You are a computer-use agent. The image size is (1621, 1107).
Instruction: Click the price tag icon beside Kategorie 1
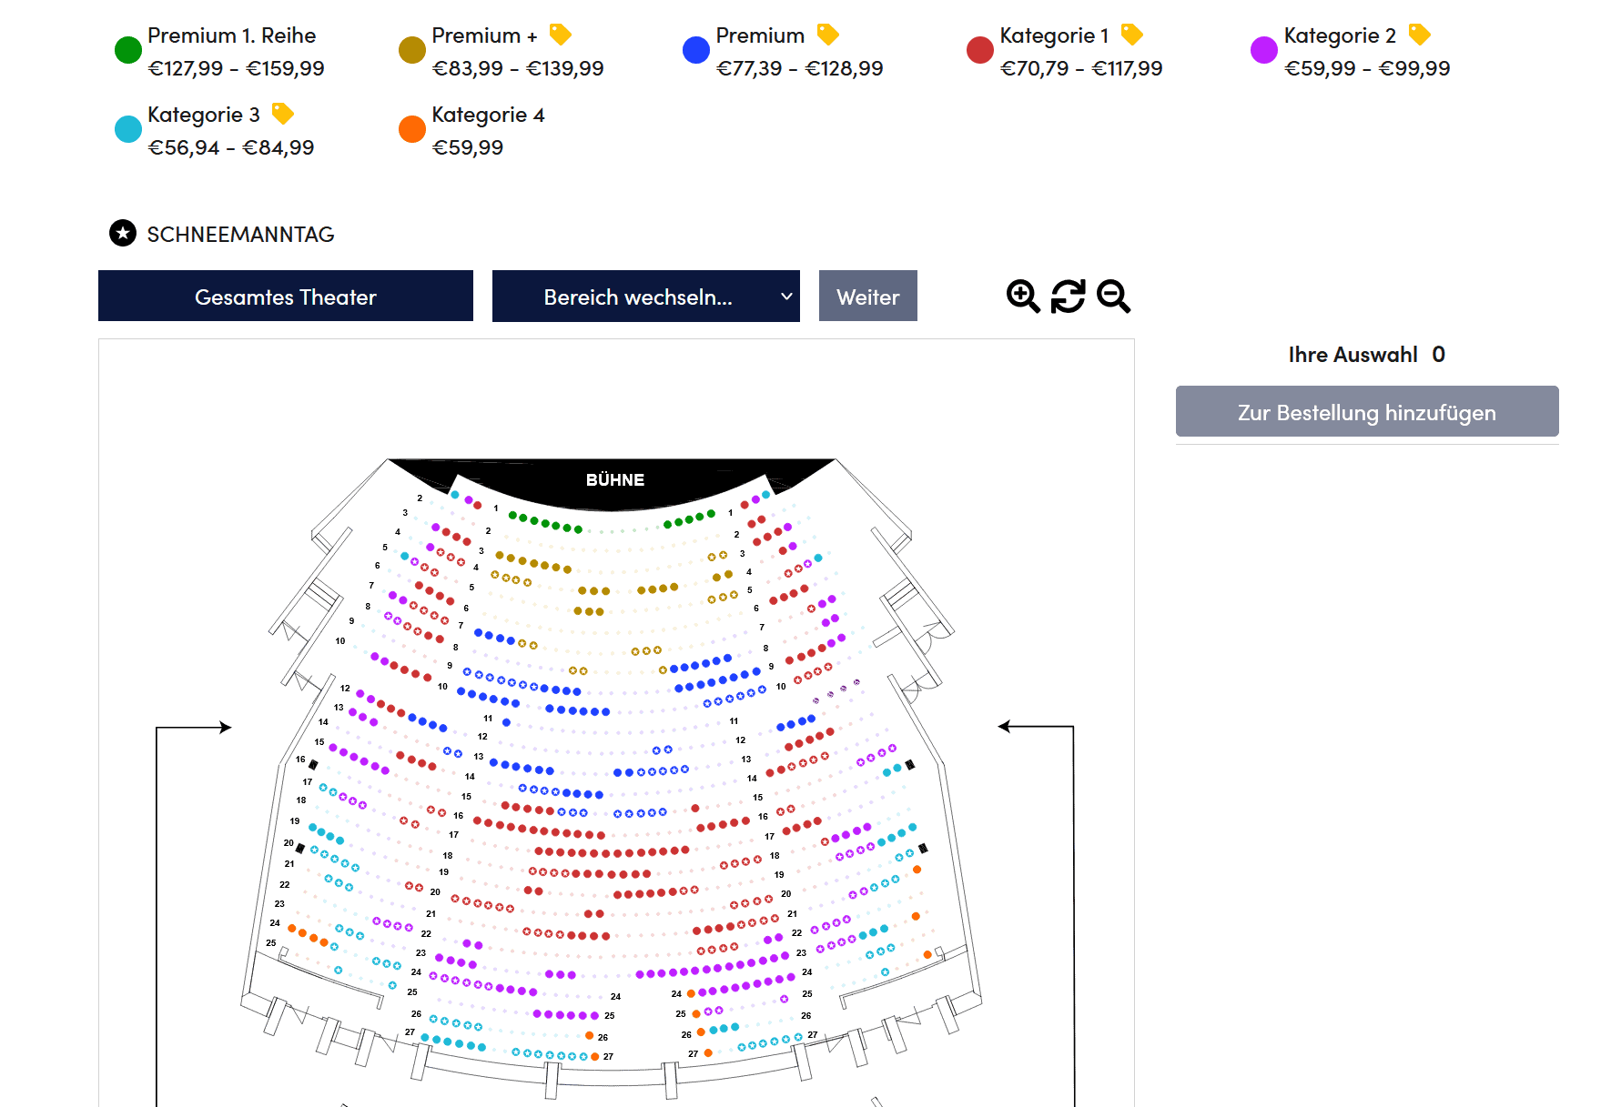point(1131,35)
